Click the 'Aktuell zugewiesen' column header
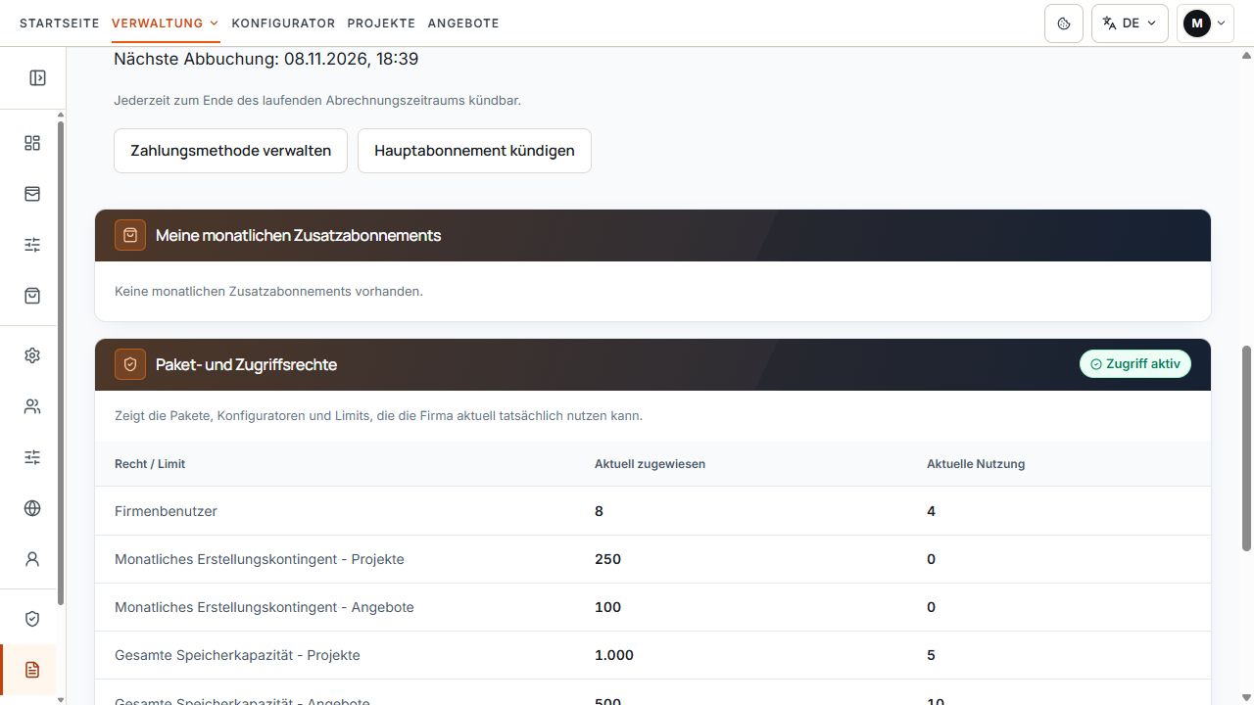 (x=650, y=464)
